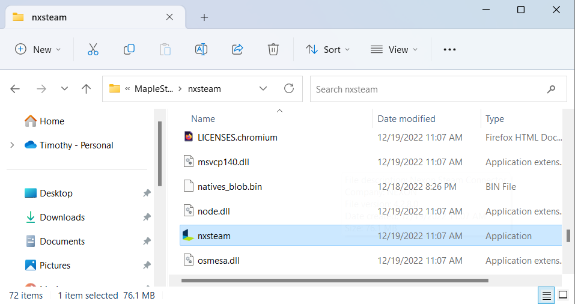Click the node.dll file icon
The image size is (575, 304).
pos(189,211)
